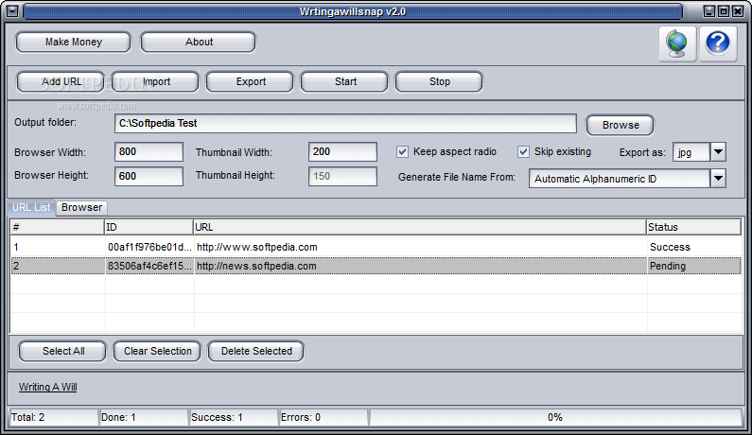This screenshot has width=752, height=435.
Task: Open the Writing A Will link
Action: pos(48,387)
